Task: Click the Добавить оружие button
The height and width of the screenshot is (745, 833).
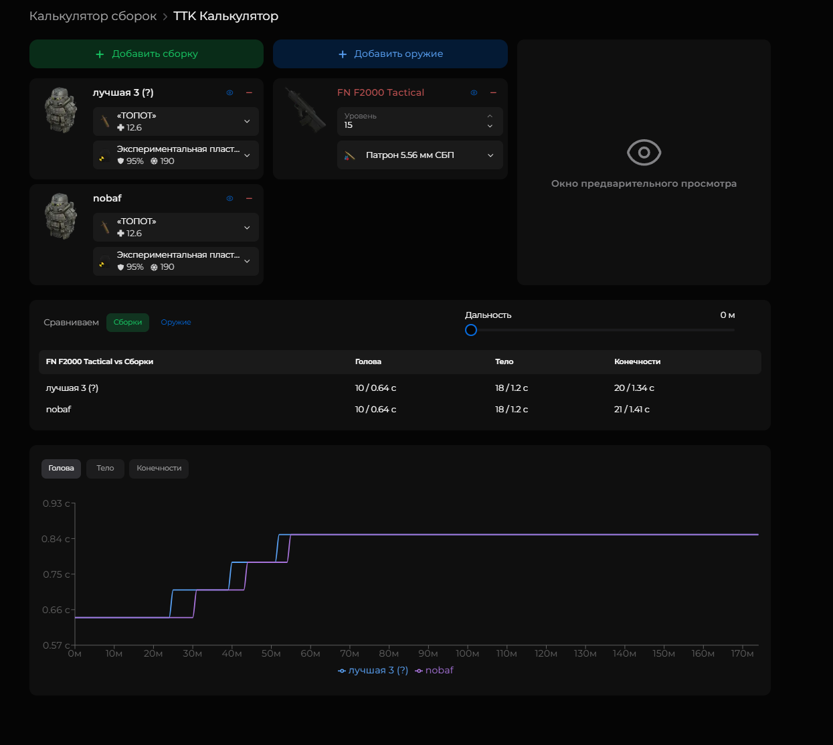Action: click(390, 54)
